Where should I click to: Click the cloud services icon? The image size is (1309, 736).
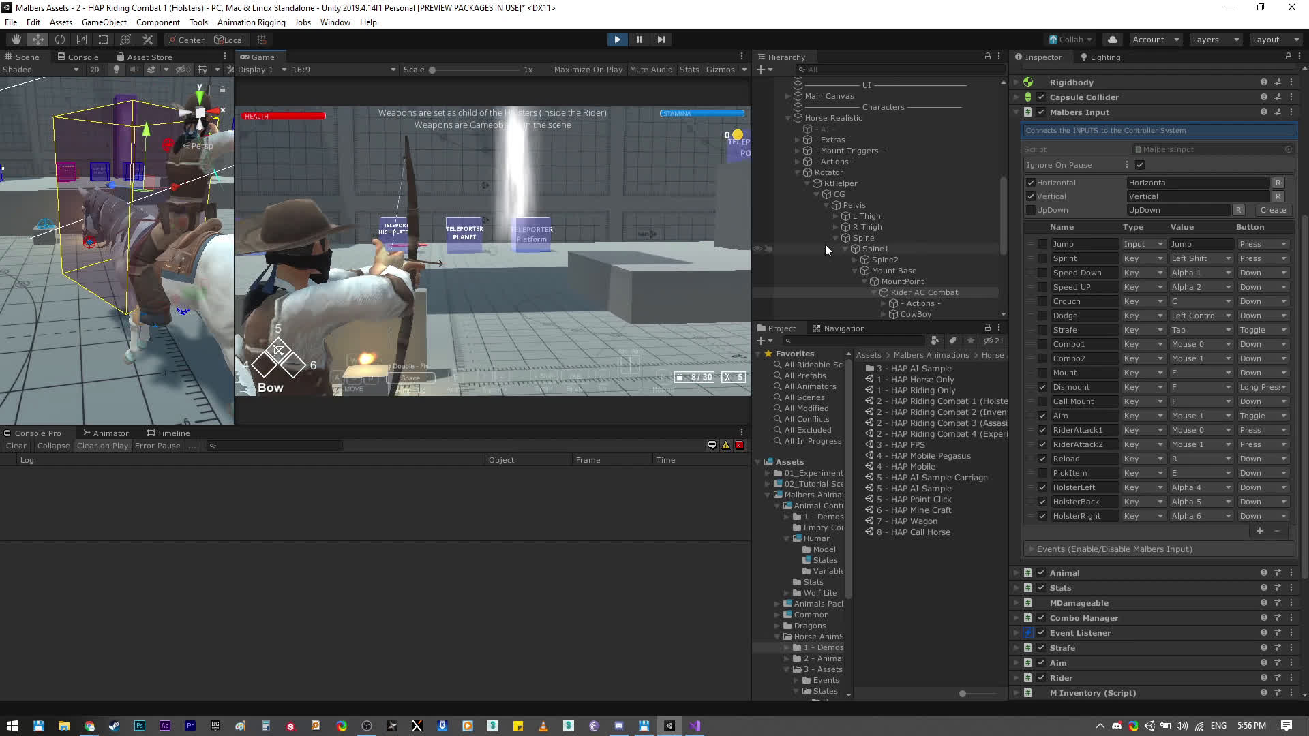click(1113, 40)
